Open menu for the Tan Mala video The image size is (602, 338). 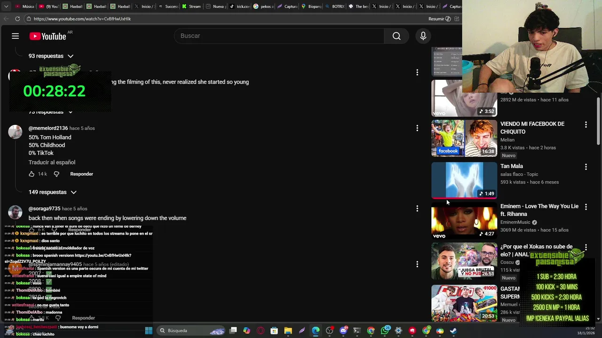tap(586, 167)
